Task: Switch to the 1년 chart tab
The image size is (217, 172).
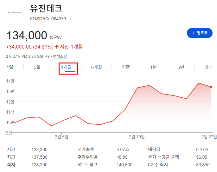Action: [153, 67]
